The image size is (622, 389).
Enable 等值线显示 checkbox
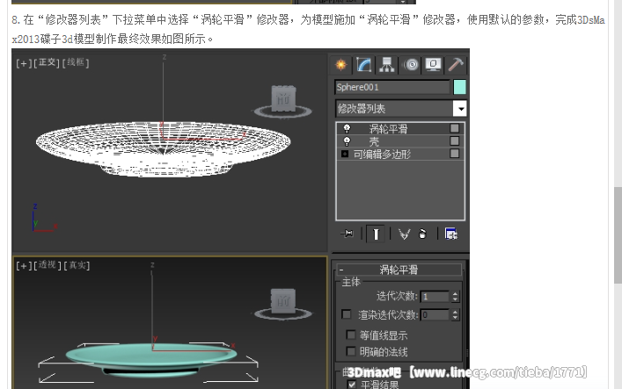click(x=352, y=335)
